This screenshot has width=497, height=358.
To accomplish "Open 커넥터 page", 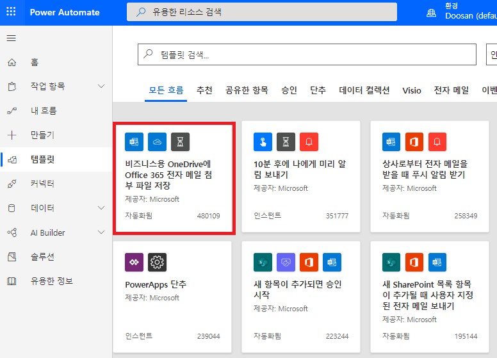I will click(56, 184).
